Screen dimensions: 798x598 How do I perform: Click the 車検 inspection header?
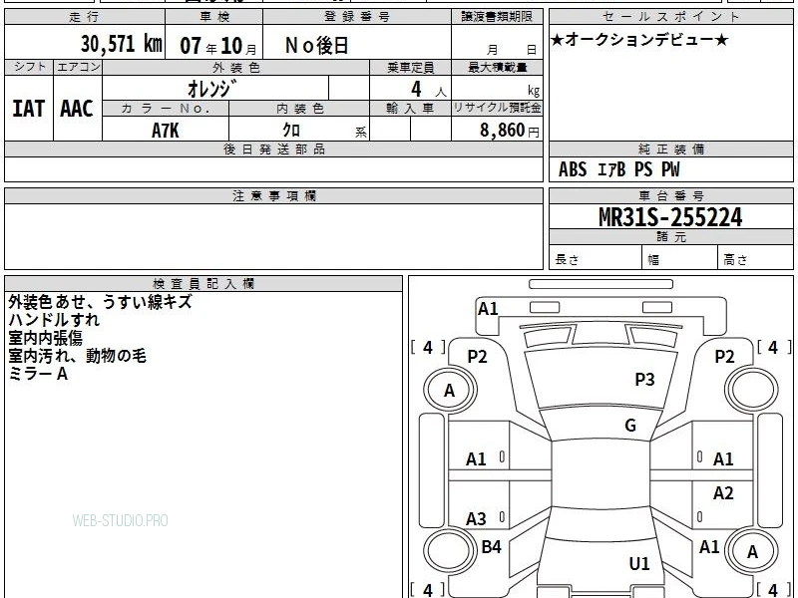[x=214, y=17]
